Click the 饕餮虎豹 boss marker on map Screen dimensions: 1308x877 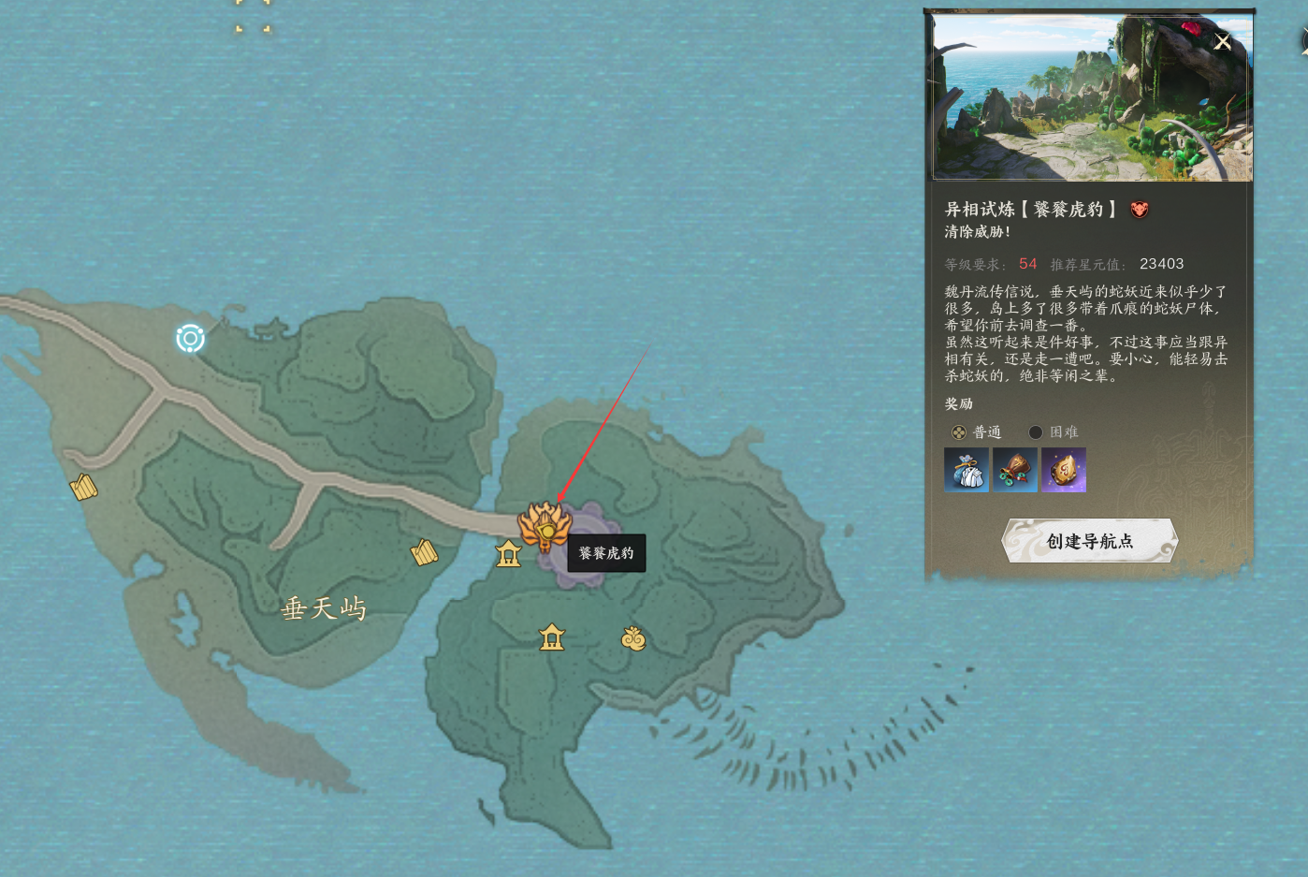[x=545, y=527]
